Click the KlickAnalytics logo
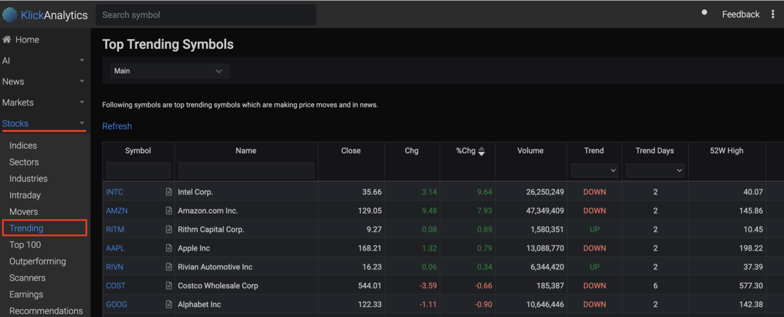The height and width of the screenshot is (317, 784). coord(45,15)
